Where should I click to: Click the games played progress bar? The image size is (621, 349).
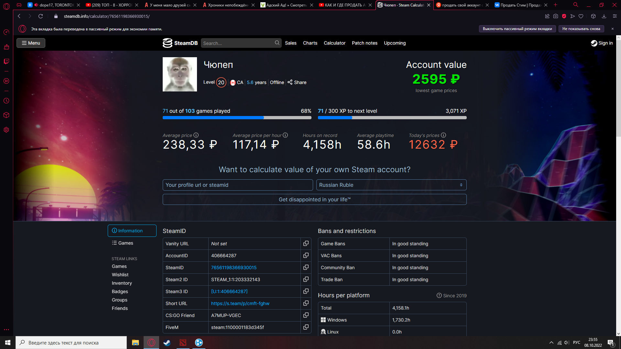pos(237,118)
